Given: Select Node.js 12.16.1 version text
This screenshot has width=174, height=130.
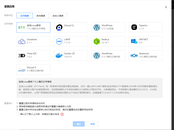Looking at the screenshot, I should pyautogui.click(x=105, y=43).
